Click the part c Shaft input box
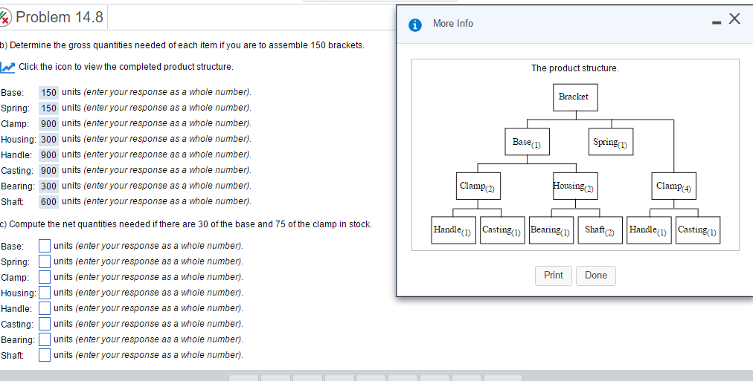 click(45, 355)
